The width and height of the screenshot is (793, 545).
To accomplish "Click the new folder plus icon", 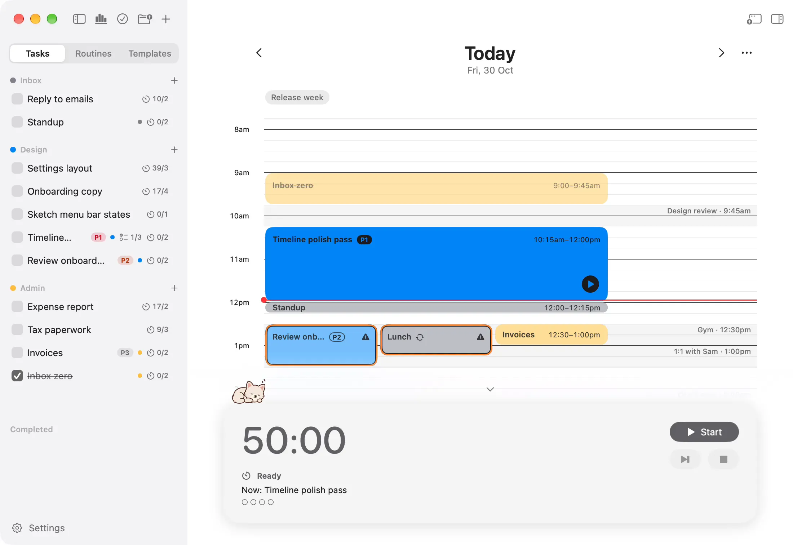I will click(145, 19).
